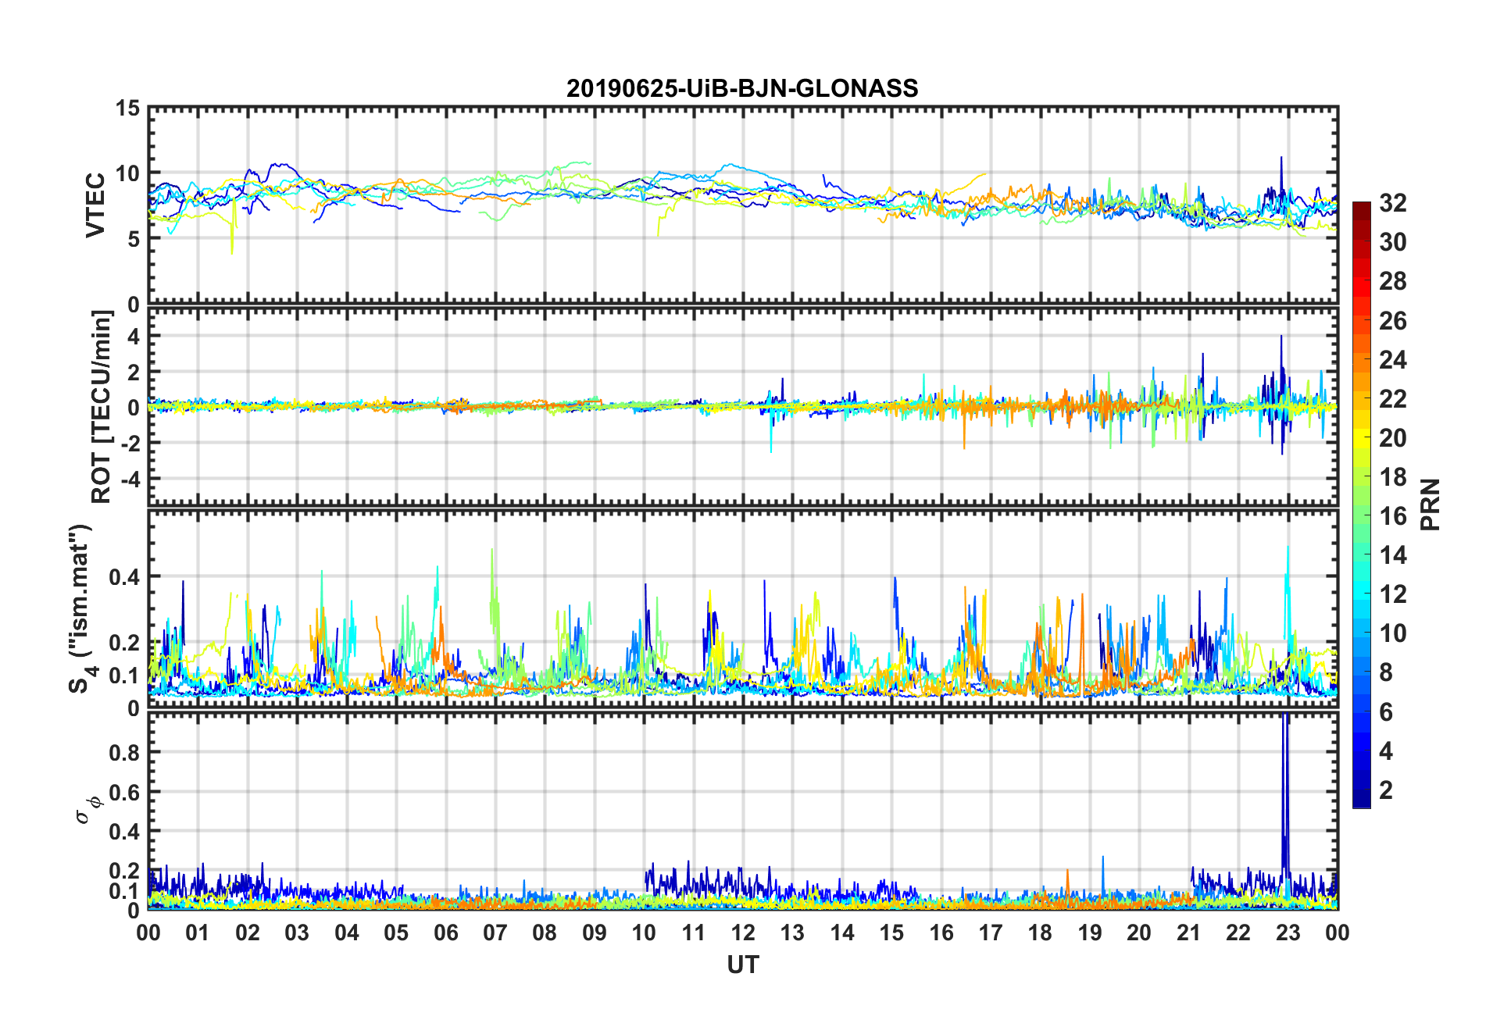1486x1009 pixels.
Task: Select colorbar tick label 24
Action: [1393, 360]
